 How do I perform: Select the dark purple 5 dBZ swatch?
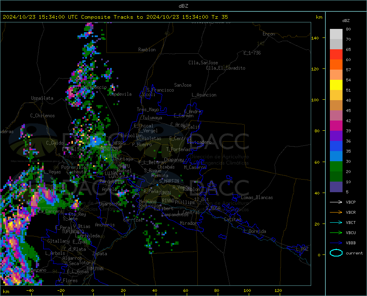click(336, 186)
